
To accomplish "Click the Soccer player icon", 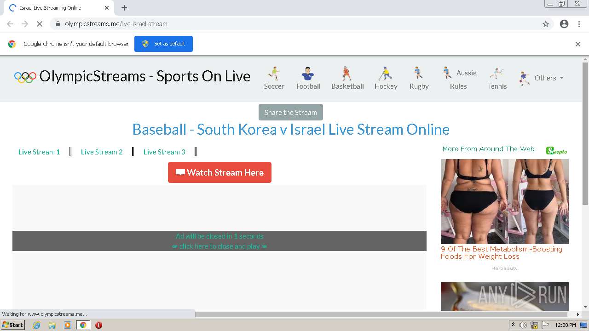I will point(274,74).
